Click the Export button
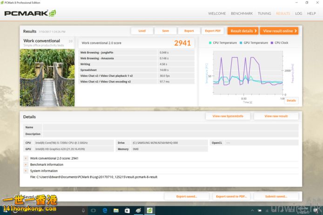This screenshot has height=215, width=323. (x=189, y=31)
